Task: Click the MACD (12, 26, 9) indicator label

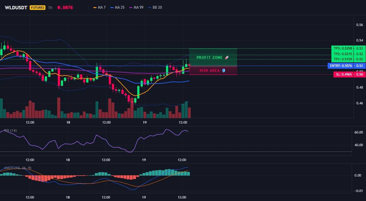Action: click(x=18, y=168)
